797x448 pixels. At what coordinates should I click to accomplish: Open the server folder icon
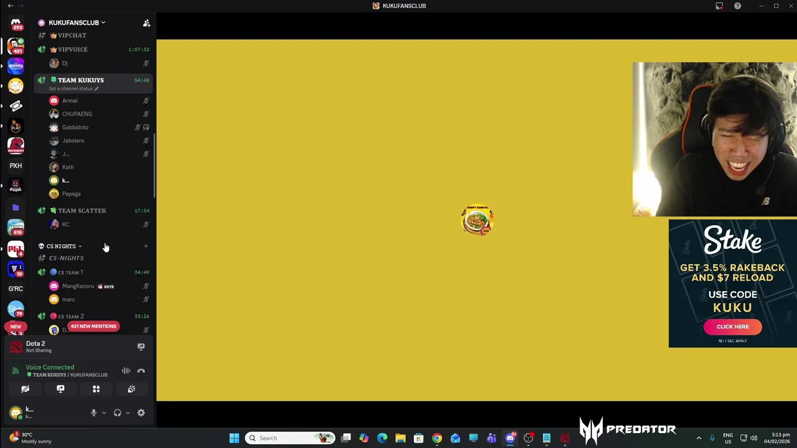16,207
